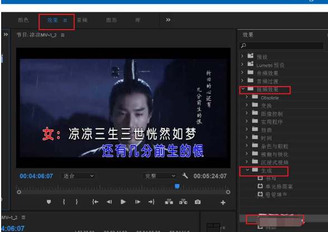Select the 扭曲 folder
The width and height of the screenshot is (328, 232).
click(267, 130)
